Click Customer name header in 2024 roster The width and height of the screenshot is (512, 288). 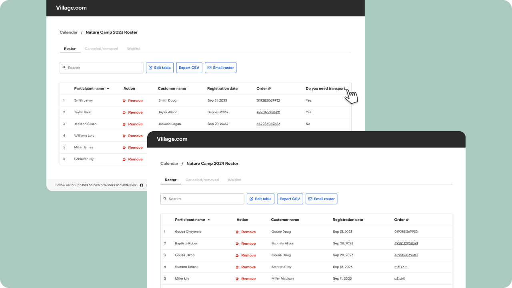tap(285, 220)
